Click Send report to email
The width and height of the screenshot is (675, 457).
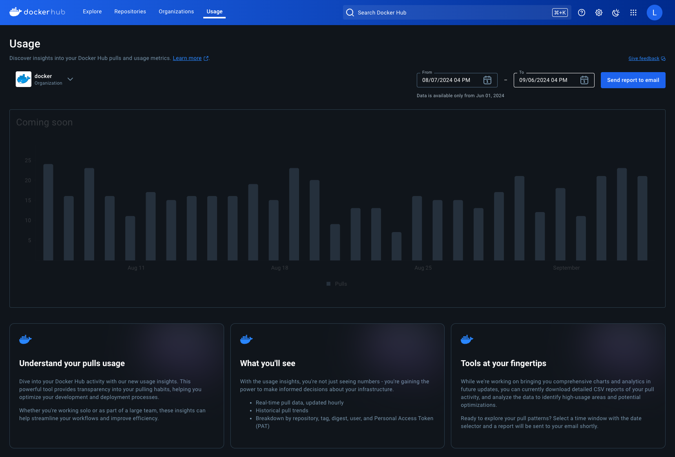633,80
